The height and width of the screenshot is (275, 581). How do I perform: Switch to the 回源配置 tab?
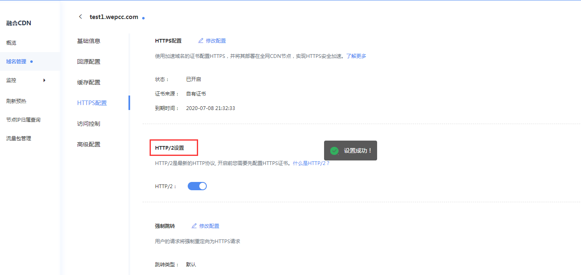click(x=89, y=62)
